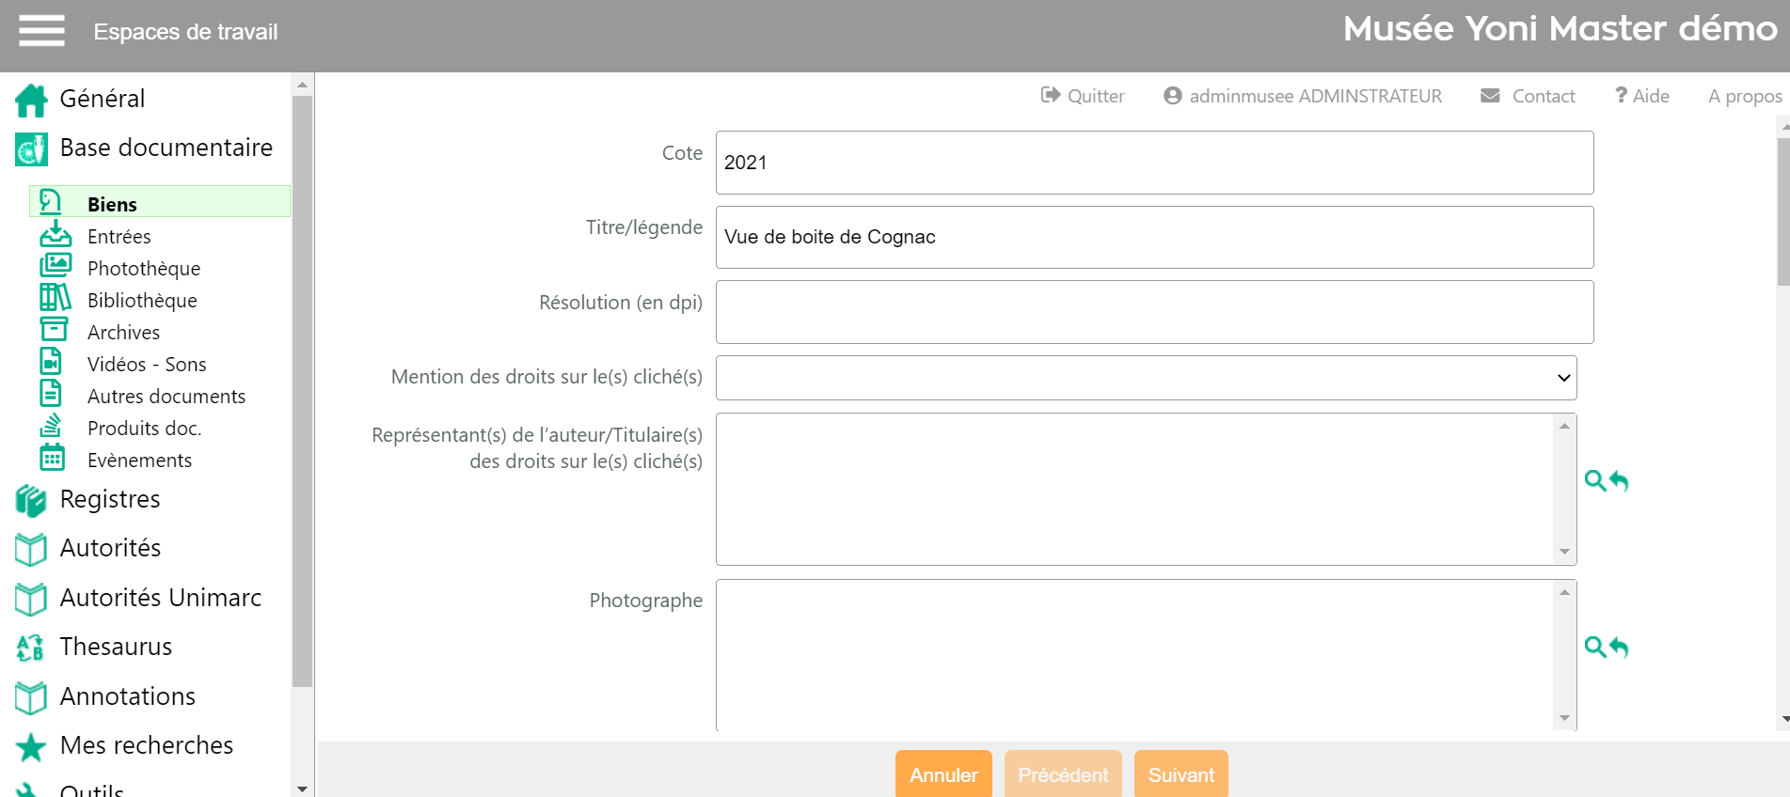Click the sidebar scroll down arrow
The width and height of the screenshot is (1790, 797).
302,789
